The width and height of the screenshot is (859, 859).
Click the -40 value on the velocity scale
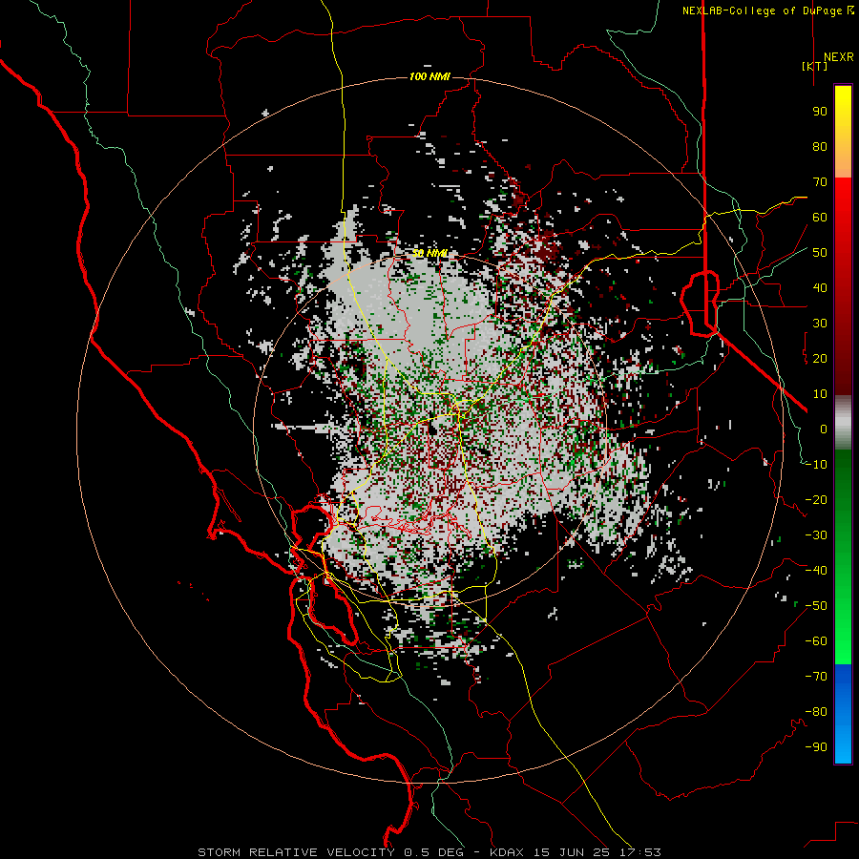point(816,571)
